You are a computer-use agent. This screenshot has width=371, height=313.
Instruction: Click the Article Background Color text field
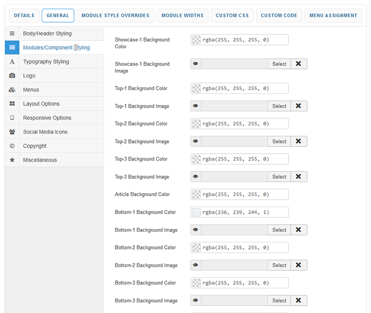click(243, 195)
